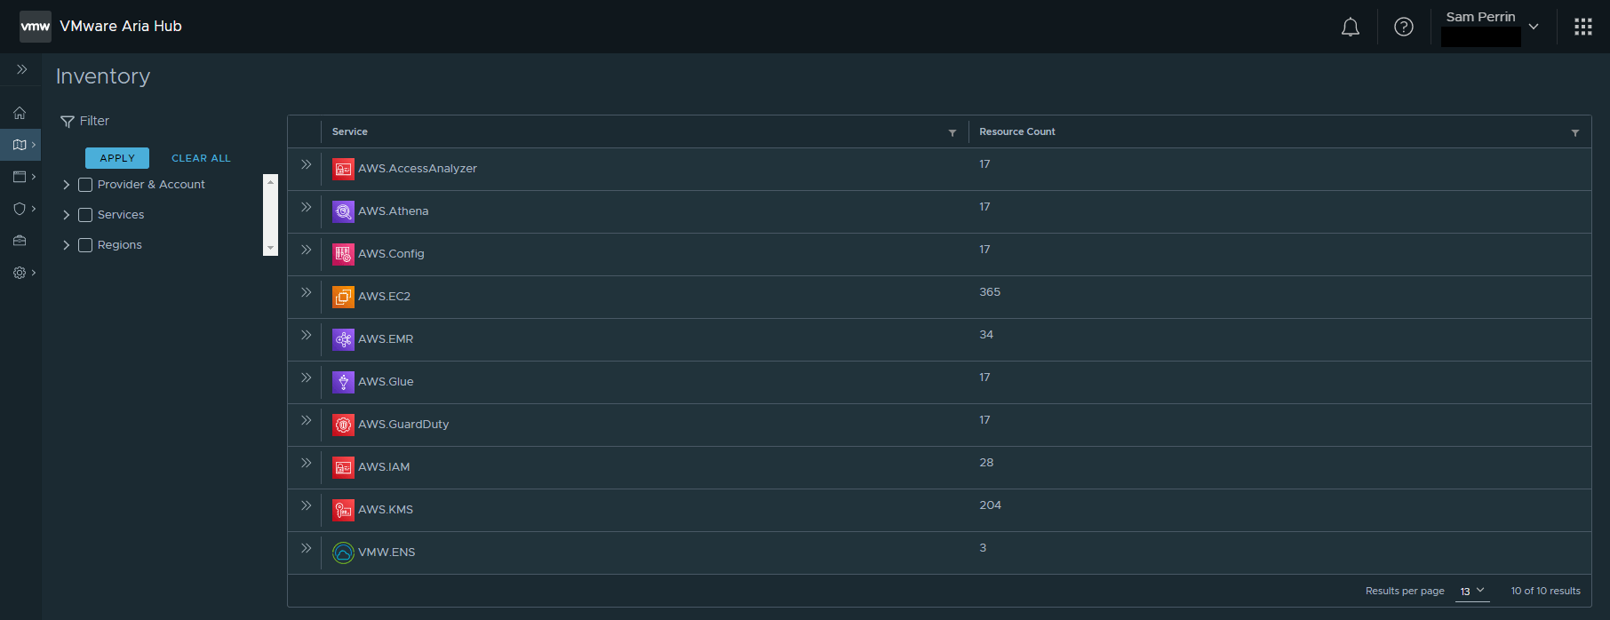Click CLEAR ALL filters
The image size is (1610, 620).
coord(201,158)
